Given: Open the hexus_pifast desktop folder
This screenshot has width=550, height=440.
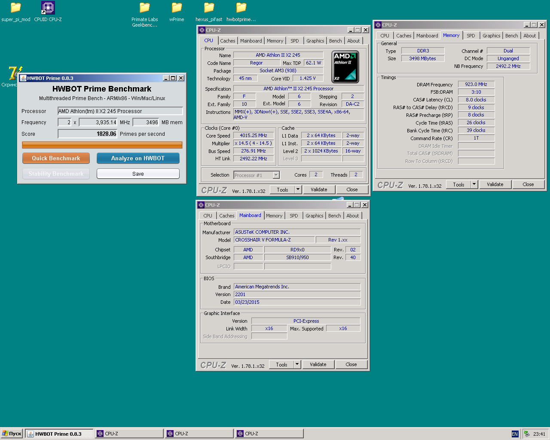Looking at the screenshot, I should (209, 12).
